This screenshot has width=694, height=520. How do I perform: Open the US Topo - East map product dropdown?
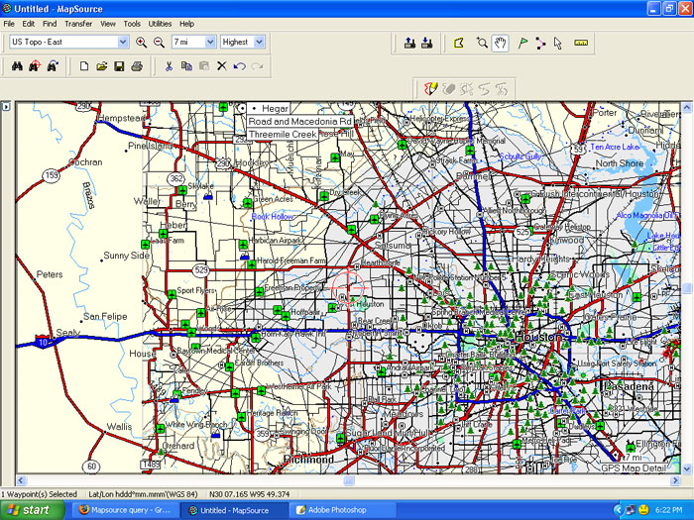[x=123, y=42]
